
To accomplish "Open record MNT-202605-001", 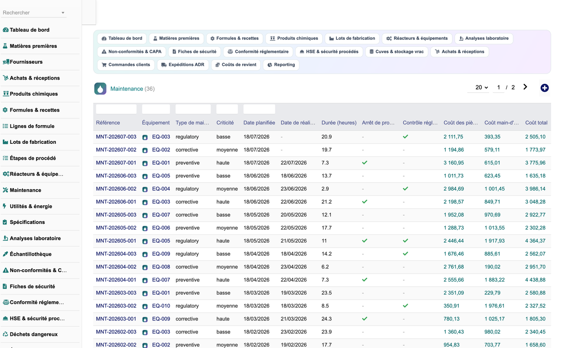I will coord(116,241).
